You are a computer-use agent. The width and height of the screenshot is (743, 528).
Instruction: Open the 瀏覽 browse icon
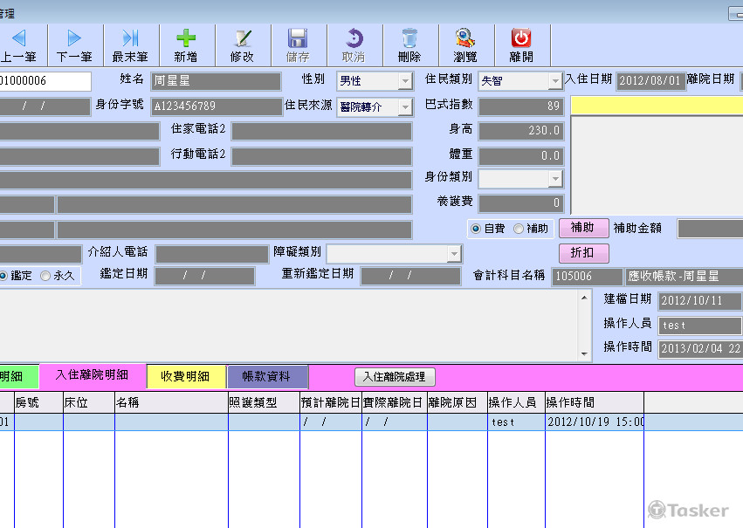tap(464, 38)
